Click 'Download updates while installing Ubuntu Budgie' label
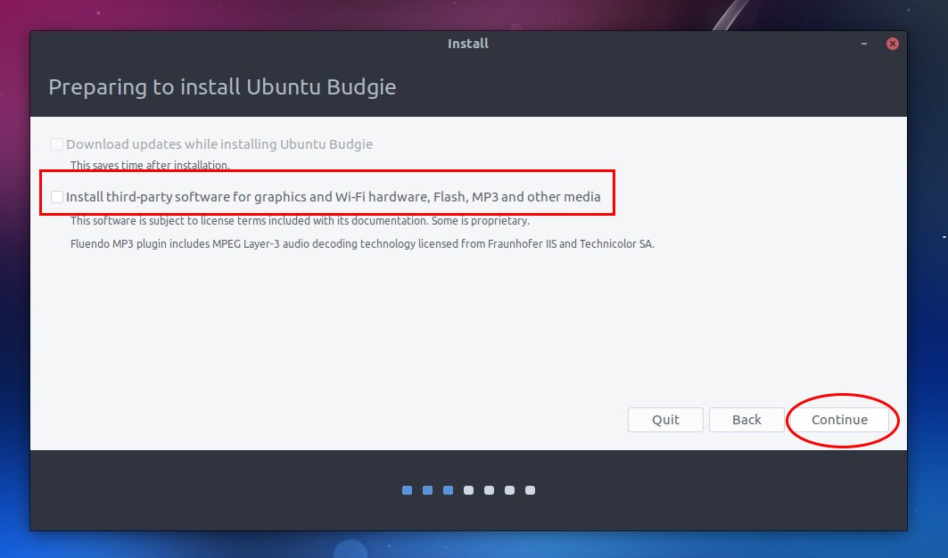 [219, 144]
